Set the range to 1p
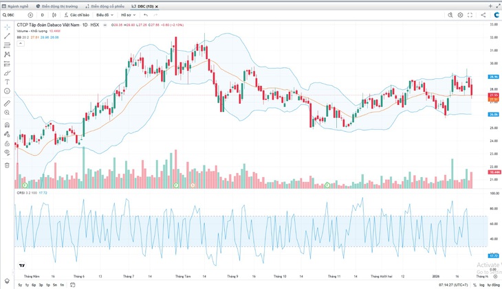This screenshot has width=502, height=289. (x=47, y=285)
